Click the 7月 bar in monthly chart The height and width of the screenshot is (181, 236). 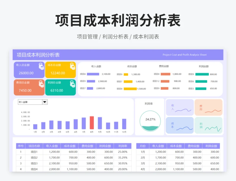pos(84,123)
